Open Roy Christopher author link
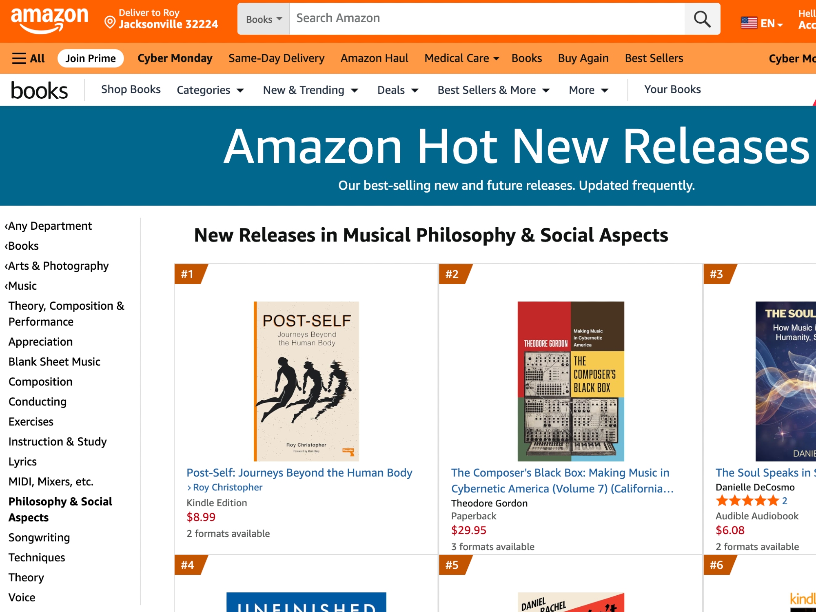This screenshot has width=816, height=612. (227, 487)
